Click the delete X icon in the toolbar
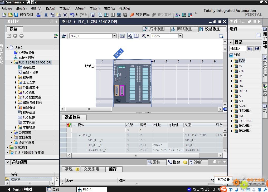The width and height of the screenshot is (268, 192). pyautogui.click(x=65, y=15)
